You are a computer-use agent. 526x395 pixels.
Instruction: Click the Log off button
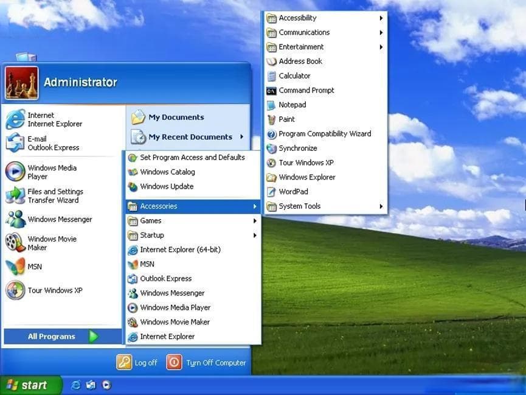137,363
